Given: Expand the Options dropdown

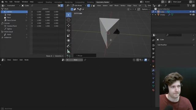Looking at the screenshot, I should point(145,9).
